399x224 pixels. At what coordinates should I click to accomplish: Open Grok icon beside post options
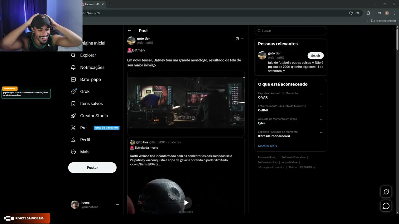click(237, 39)
